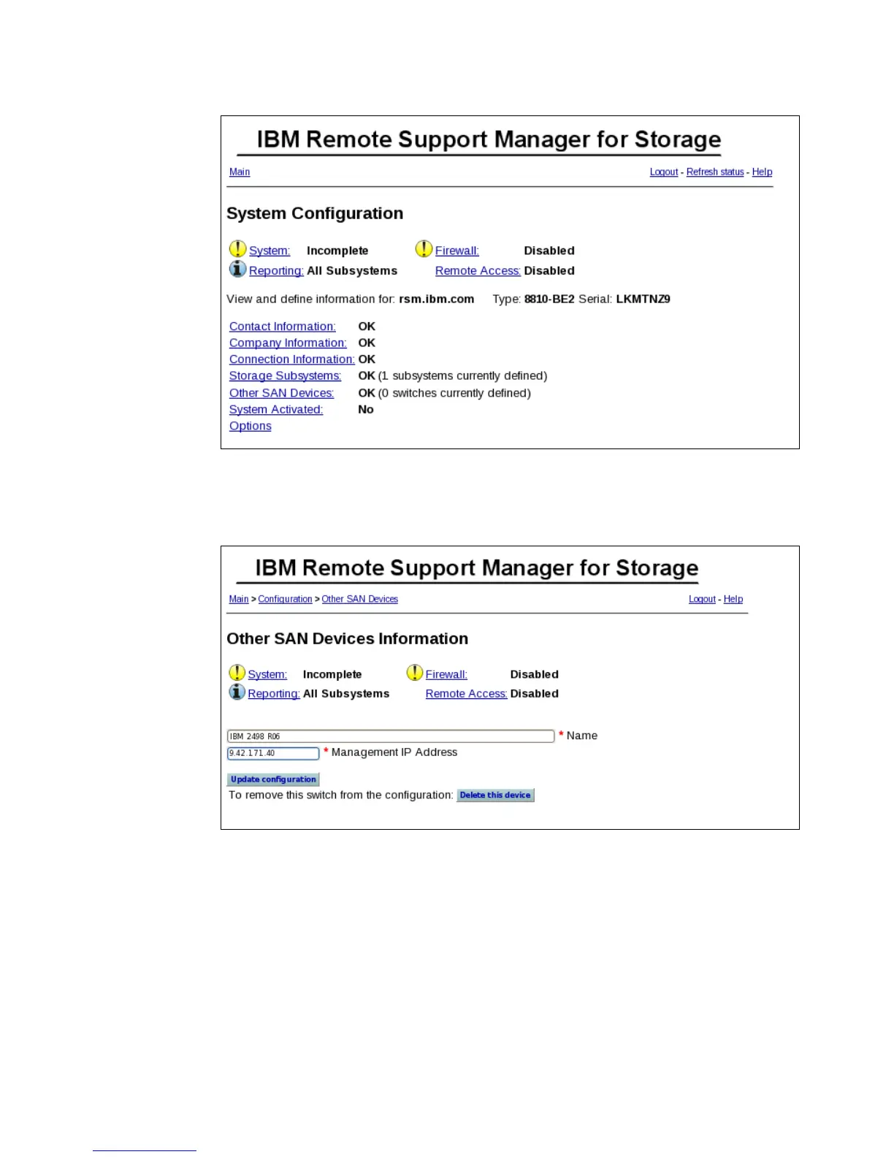Click the System warning icon in Other SAN Devices Information
Viewport: 894px width, 1157px height.
[237, 673]
